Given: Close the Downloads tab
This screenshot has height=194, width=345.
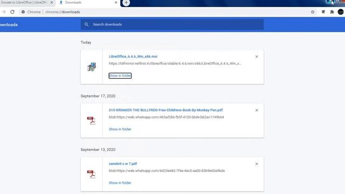Looking at the screenshot, I should [x=116, y=2].
